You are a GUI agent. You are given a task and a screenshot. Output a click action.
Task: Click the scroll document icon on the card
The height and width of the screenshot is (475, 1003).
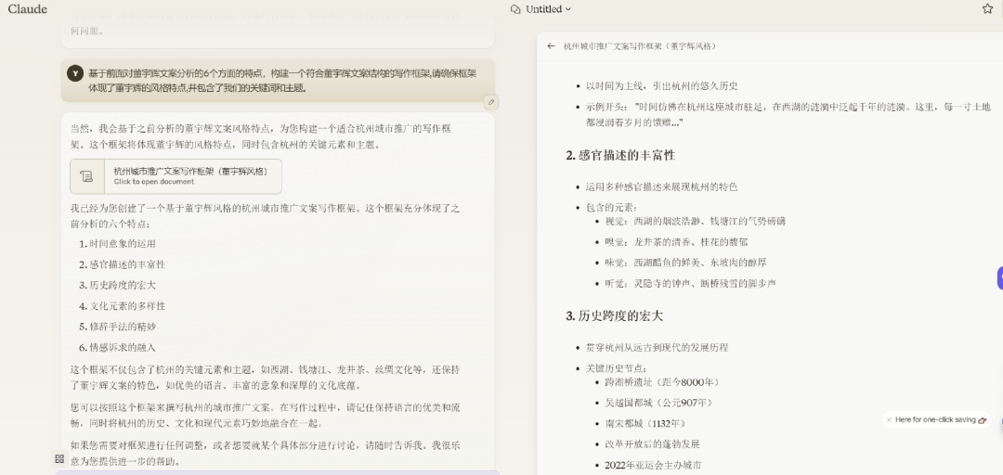click(x=87, y=176)
